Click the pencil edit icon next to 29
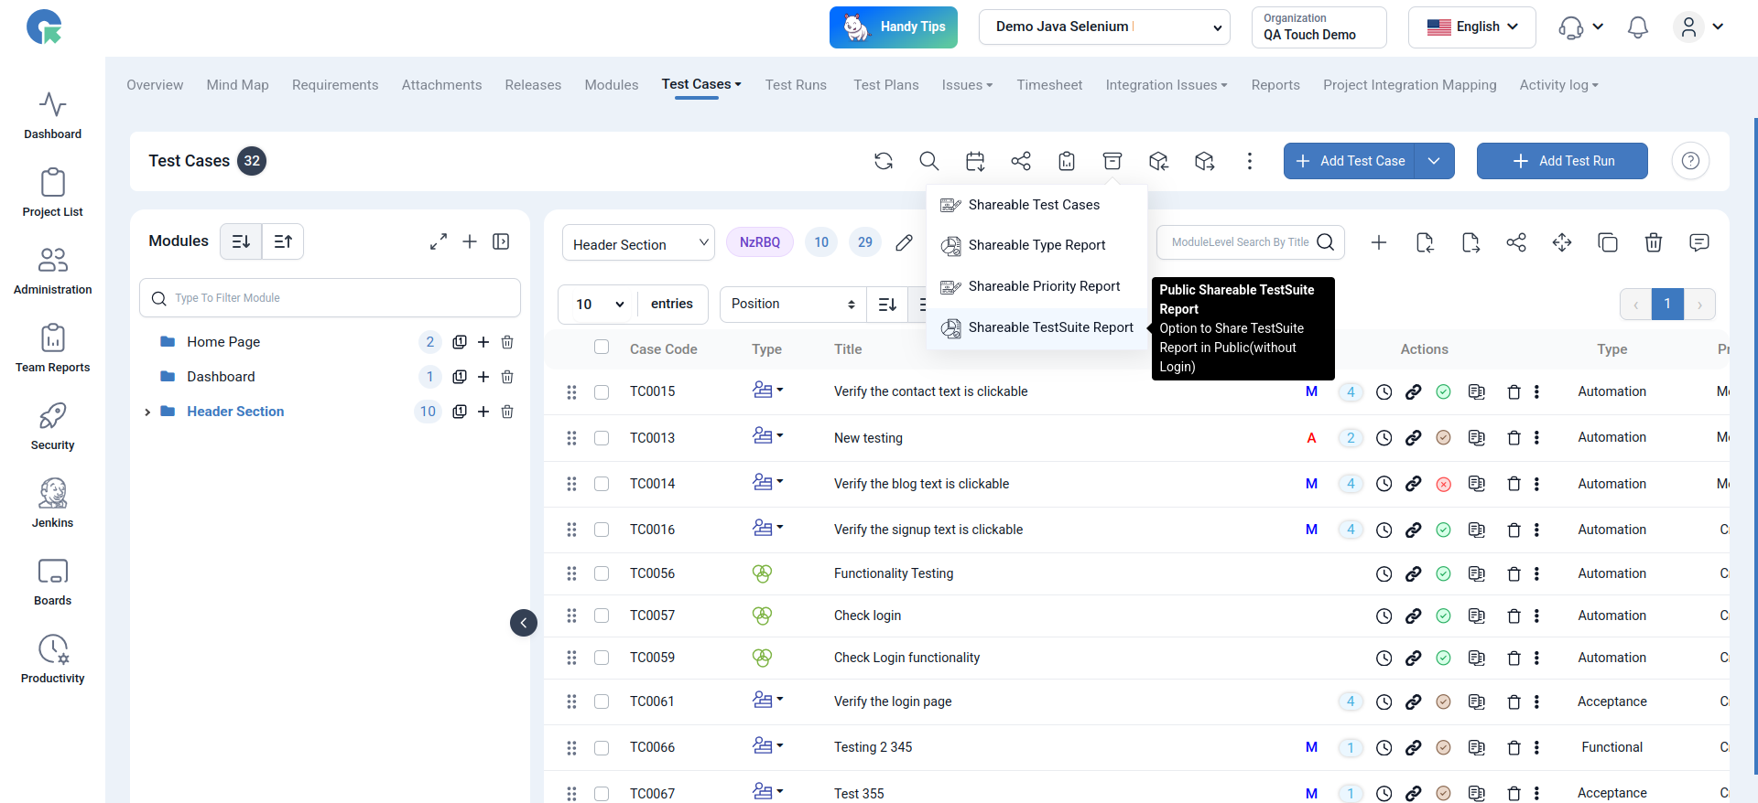1758x803 pixels. pos(904,242)
